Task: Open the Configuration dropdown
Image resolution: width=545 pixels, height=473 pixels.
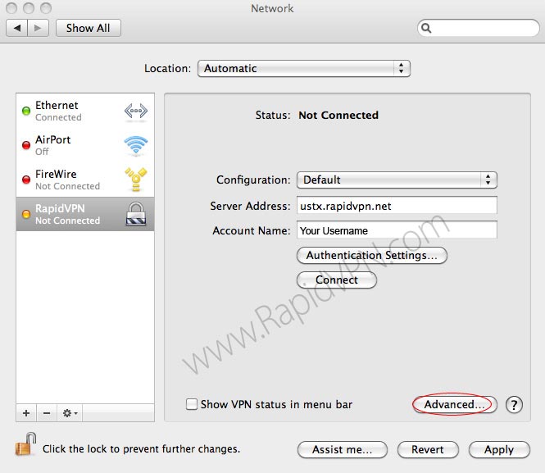Action: pyautogui.click(x=397, y=180)
